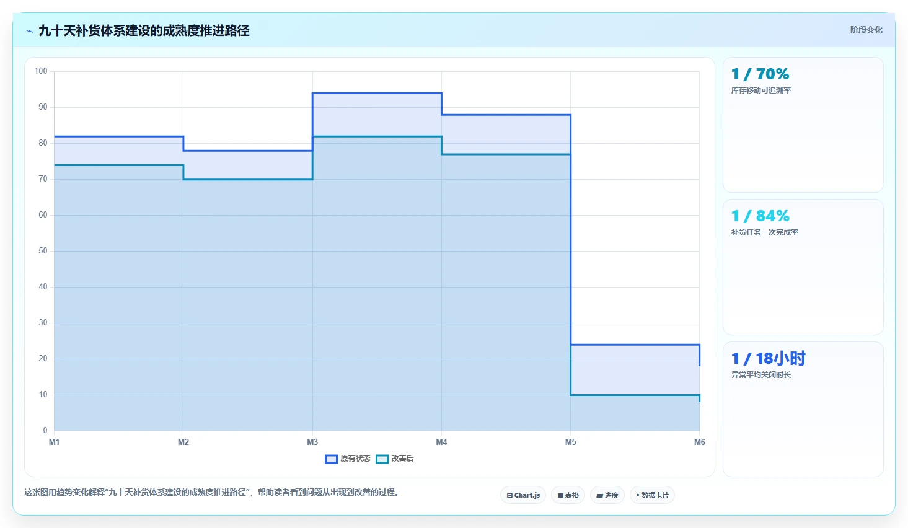
Task: Click the 数据卡片 chip
Action: tap(652, 495)
